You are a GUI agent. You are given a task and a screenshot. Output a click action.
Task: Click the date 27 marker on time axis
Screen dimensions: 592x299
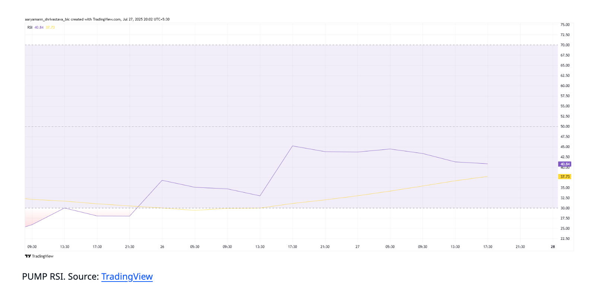tap(357, 247)
